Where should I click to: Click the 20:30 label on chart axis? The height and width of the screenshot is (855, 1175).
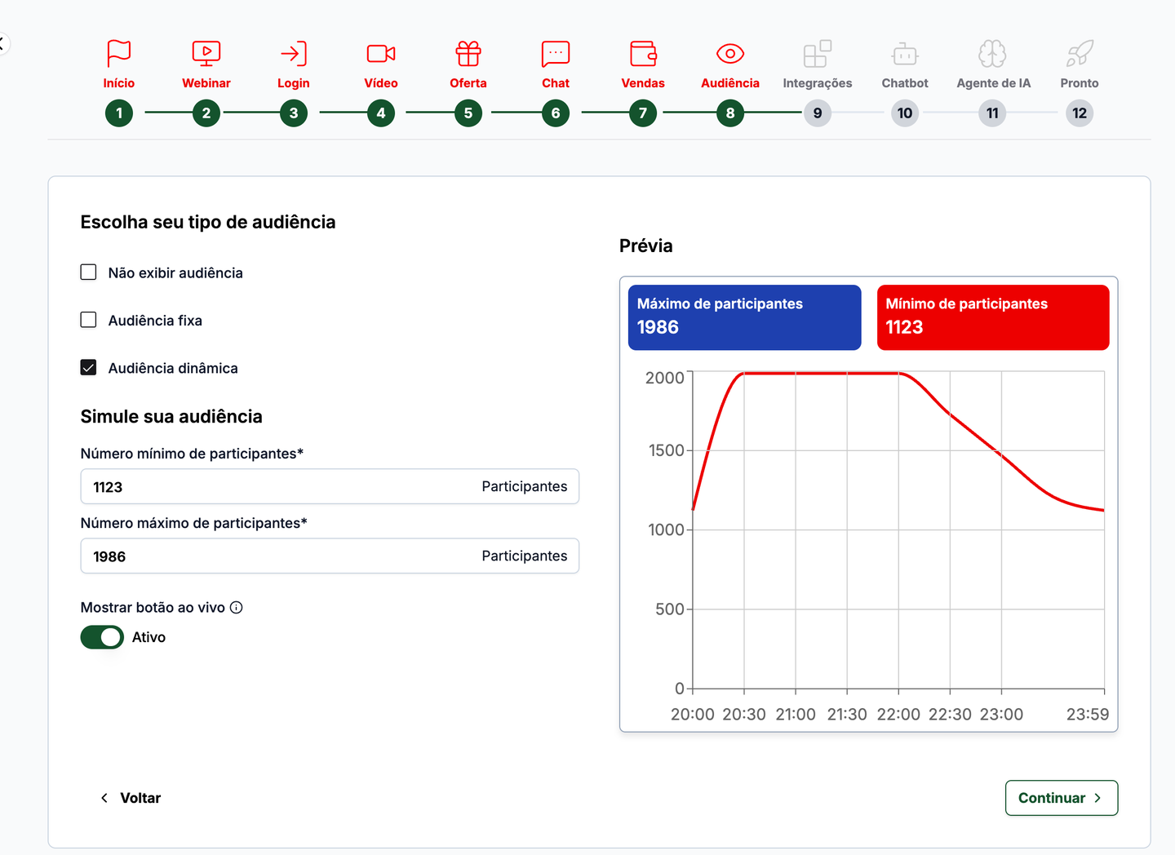point(744,715)
